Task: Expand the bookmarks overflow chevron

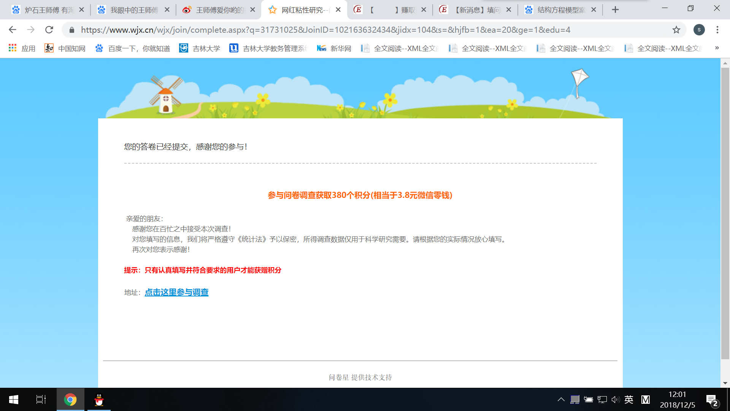Action: pos(717,48)
